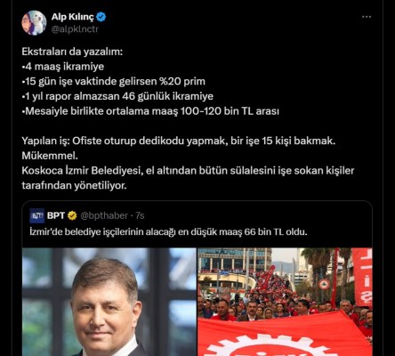Click the gold verified badge next to BPT
The image size is (395, 356).
click(x=72, y=215)
